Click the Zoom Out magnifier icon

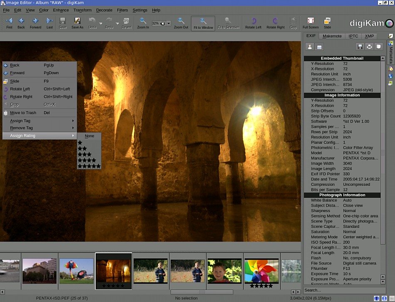click(181, 21)
